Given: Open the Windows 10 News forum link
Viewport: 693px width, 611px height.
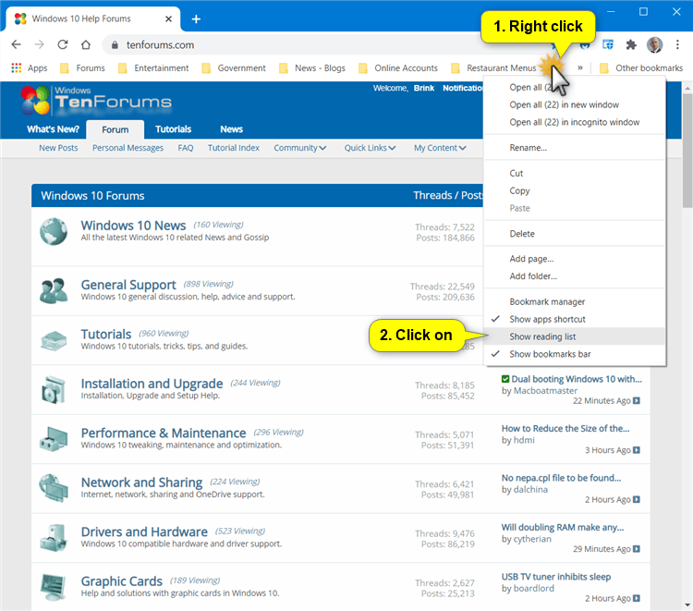Looking at the screenshot, I should pos(133,226).
